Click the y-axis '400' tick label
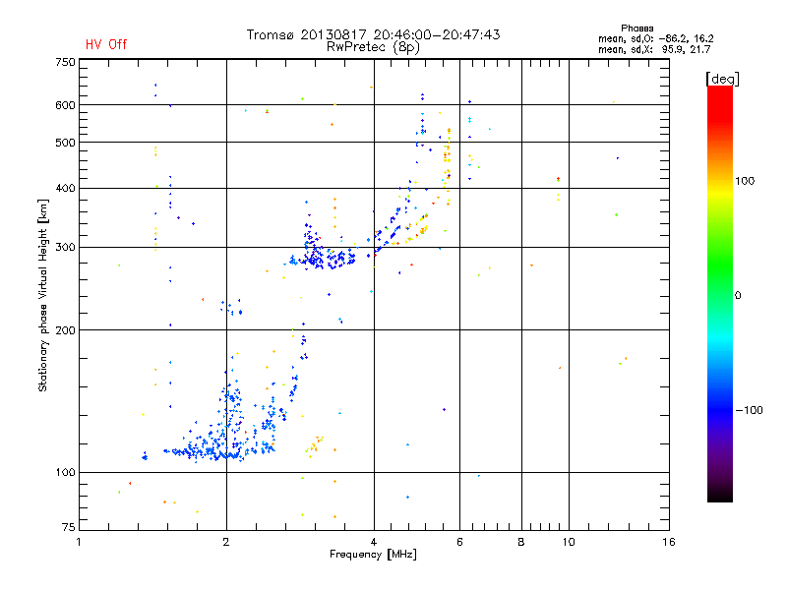Viewport: 787px width, 590px height. point(65,188)
